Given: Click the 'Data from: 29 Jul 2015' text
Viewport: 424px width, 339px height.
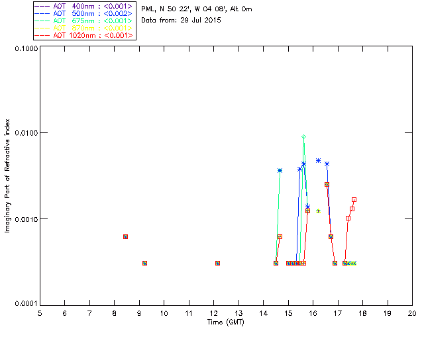Looking at the screenshot, I should point(181,21).
